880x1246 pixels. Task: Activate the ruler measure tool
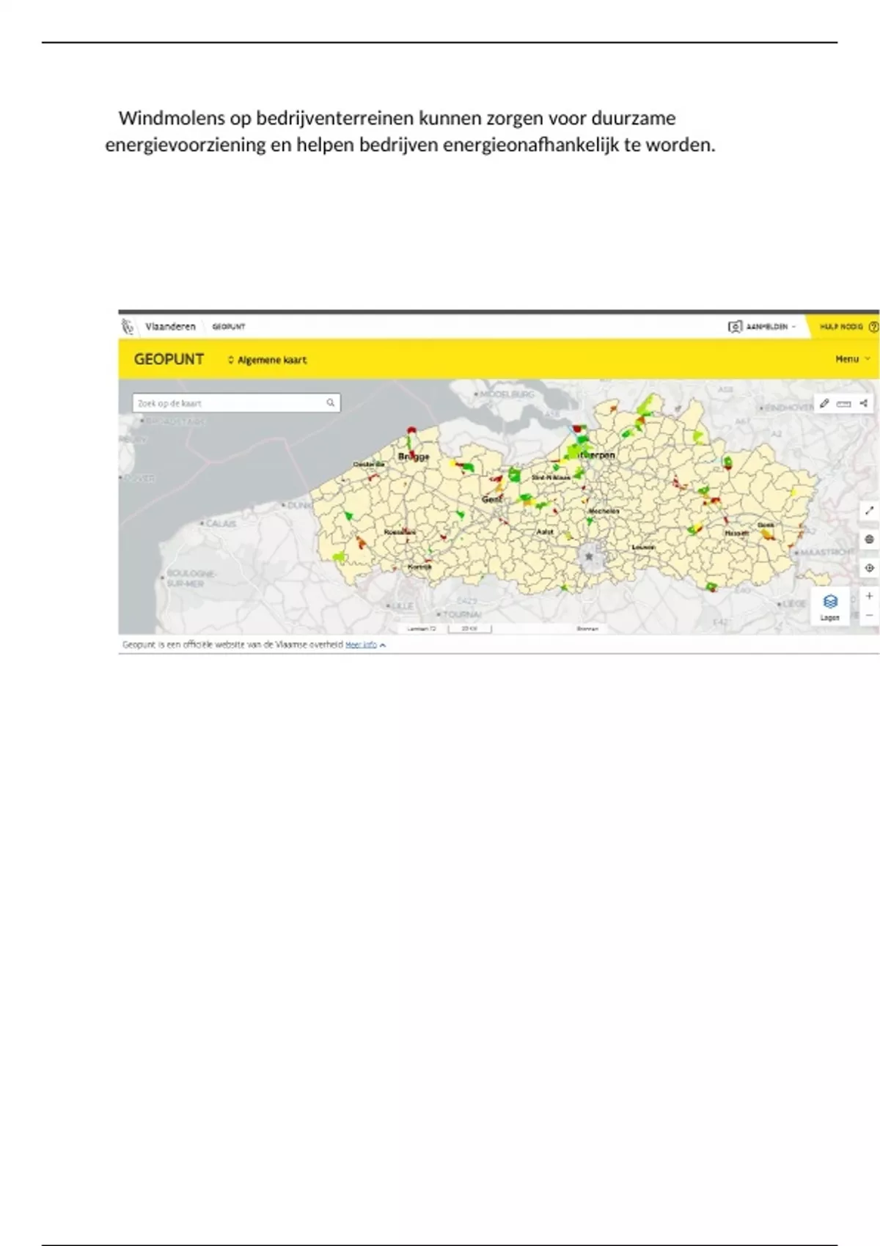(844, 403)
